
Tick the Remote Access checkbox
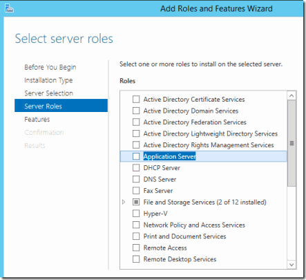pos(136,248)
